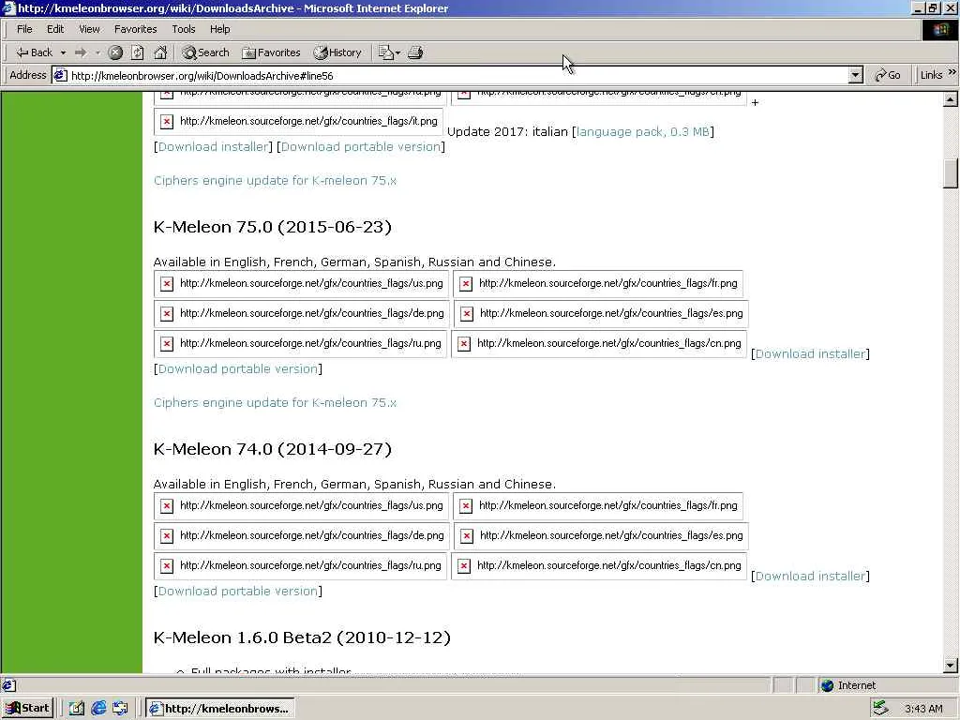Click broken de.png flag under K-Meleon 74.0
960x720 pixels.
pos(301,535)
